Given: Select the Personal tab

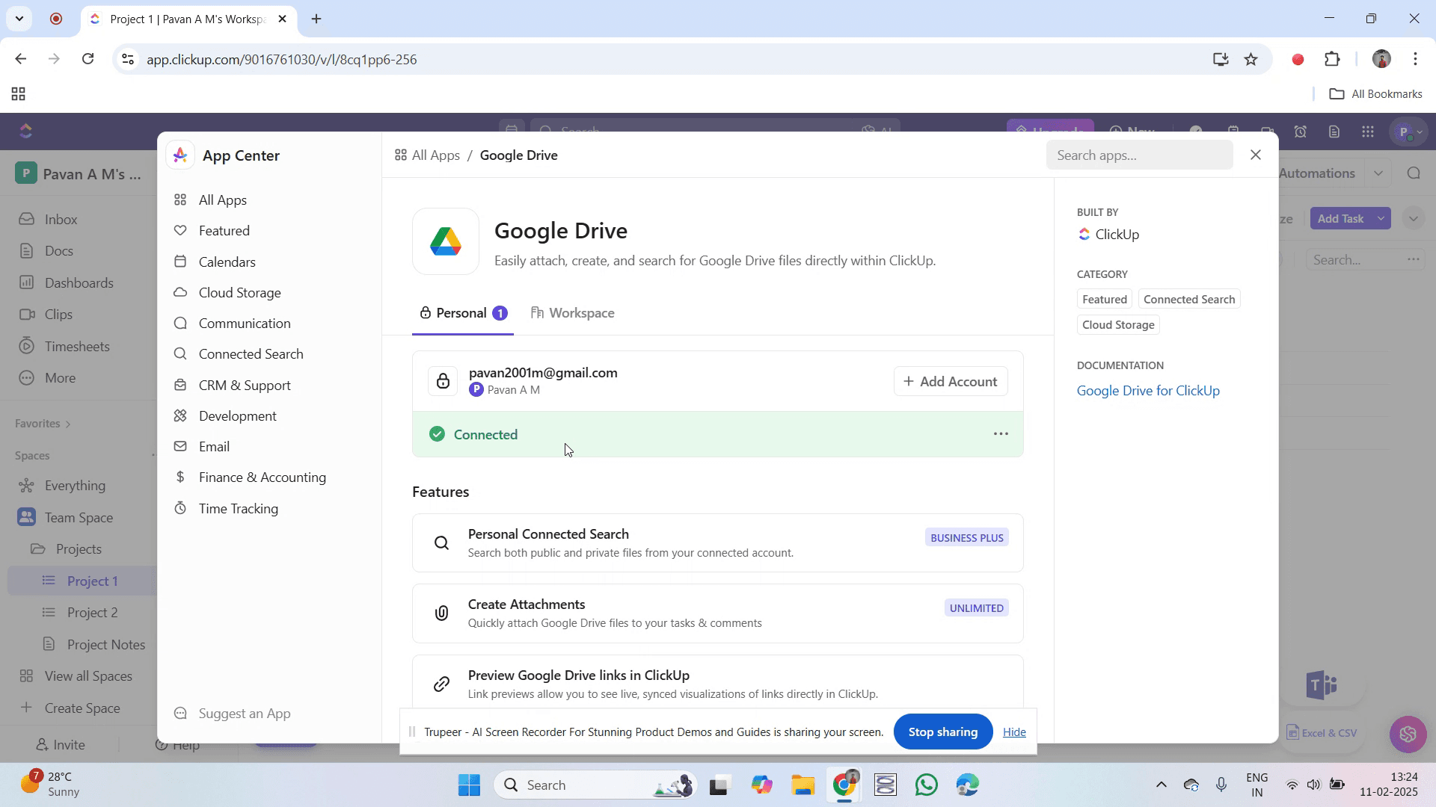Looking at the screenshot, I should point(461,313).
